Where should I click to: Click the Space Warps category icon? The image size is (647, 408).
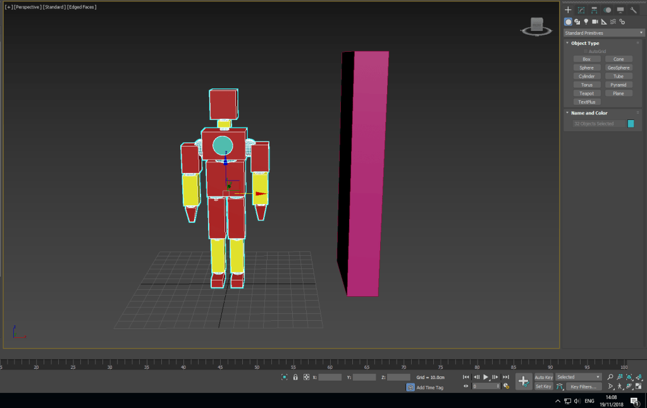[x=612, y=21]
